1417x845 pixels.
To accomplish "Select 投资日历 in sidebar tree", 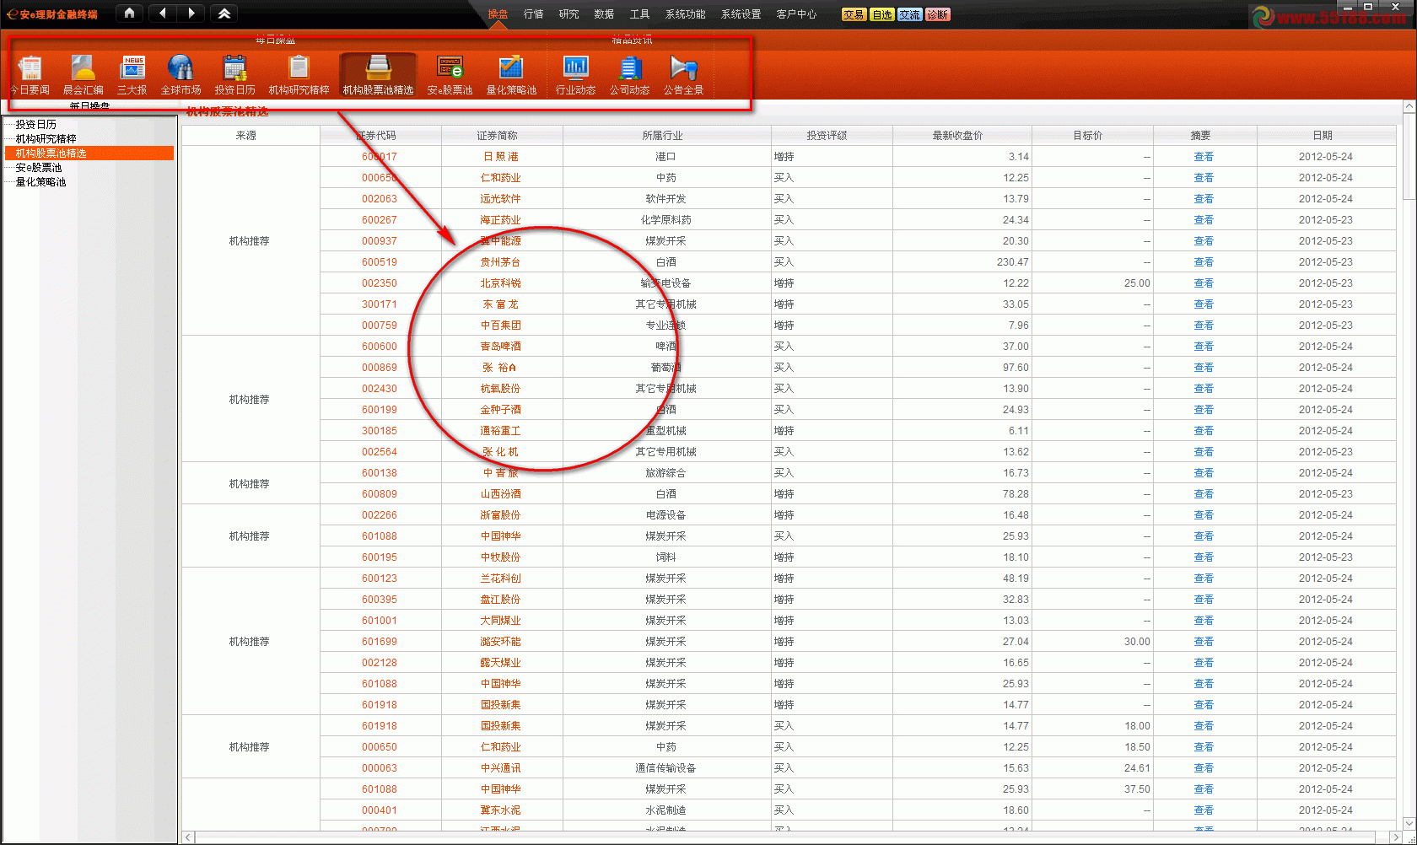I will (x=36, y=124).
